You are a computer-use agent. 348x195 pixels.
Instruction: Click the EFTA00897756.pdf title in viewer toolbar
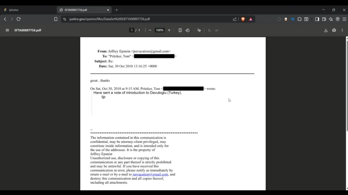(x=28, y=30)
